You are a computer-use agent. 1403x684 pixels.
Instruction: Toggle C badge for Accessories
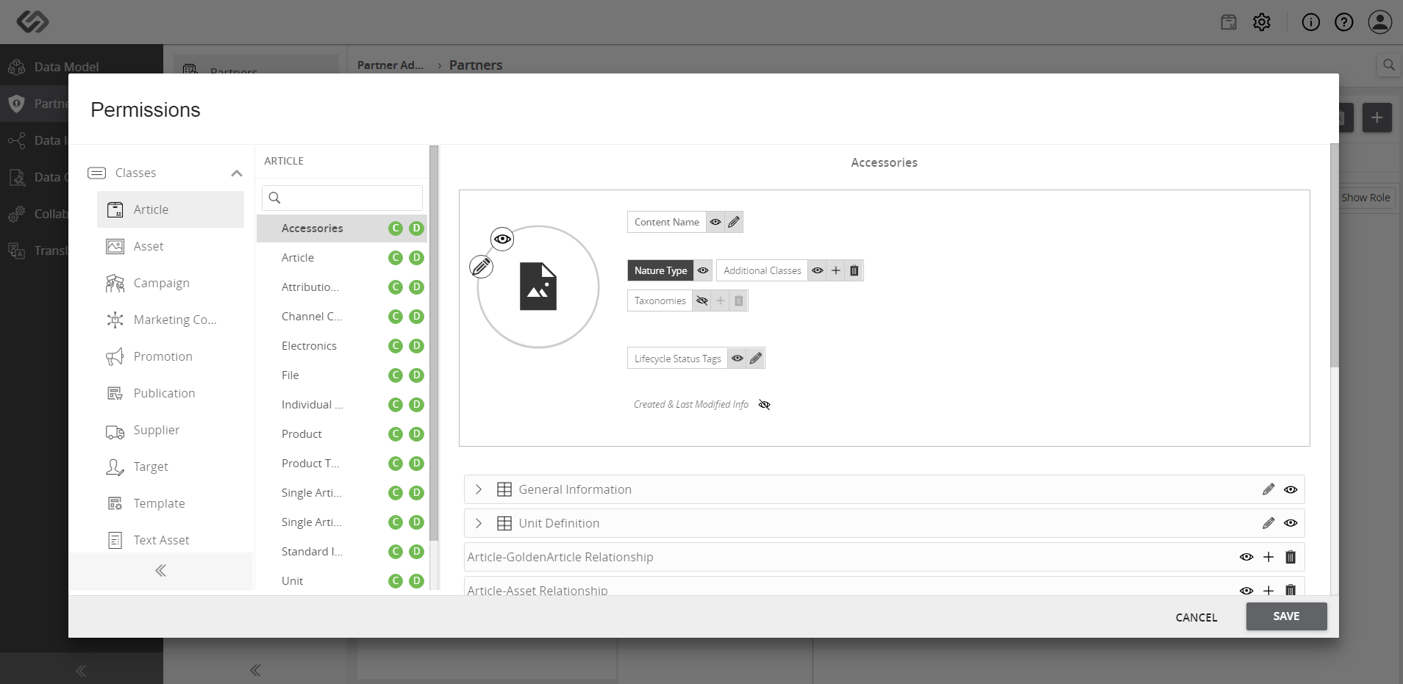[396, 228]
